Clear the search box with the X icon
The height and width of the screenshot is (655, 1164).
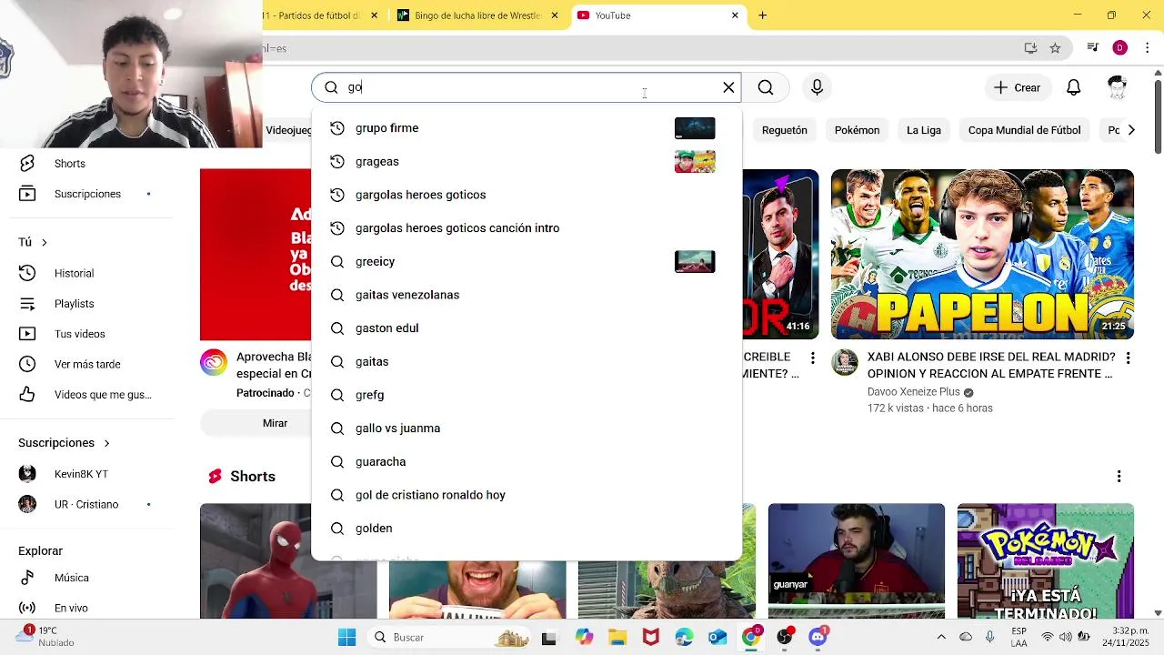coord(728,87)
